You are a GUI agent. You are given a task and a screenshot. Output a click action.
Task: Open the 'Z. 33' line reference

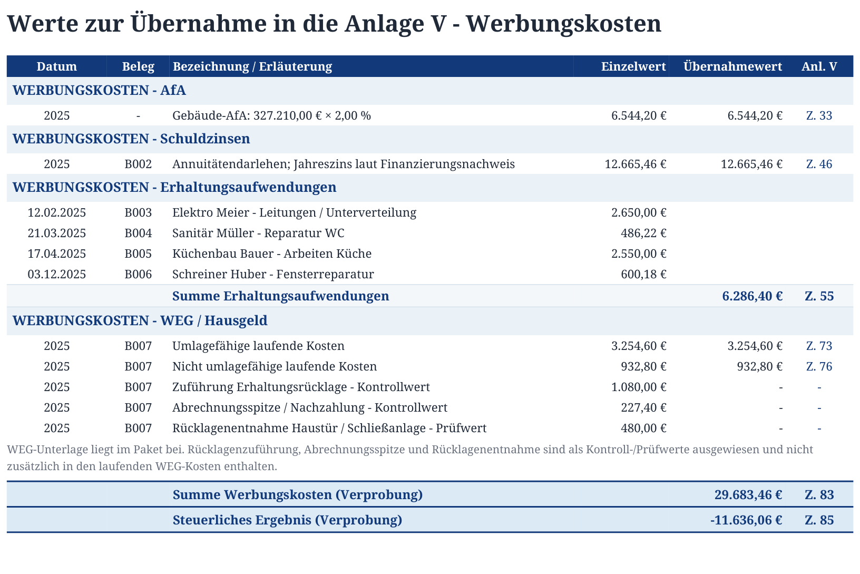[x=819, y=115]
